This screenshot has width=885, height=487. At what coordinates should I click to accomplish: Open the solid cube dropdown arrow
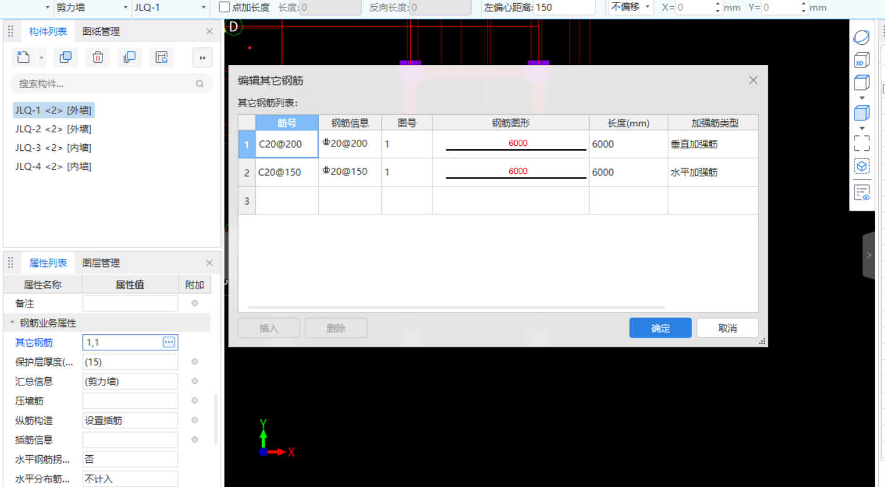click(x=862, y=128)
